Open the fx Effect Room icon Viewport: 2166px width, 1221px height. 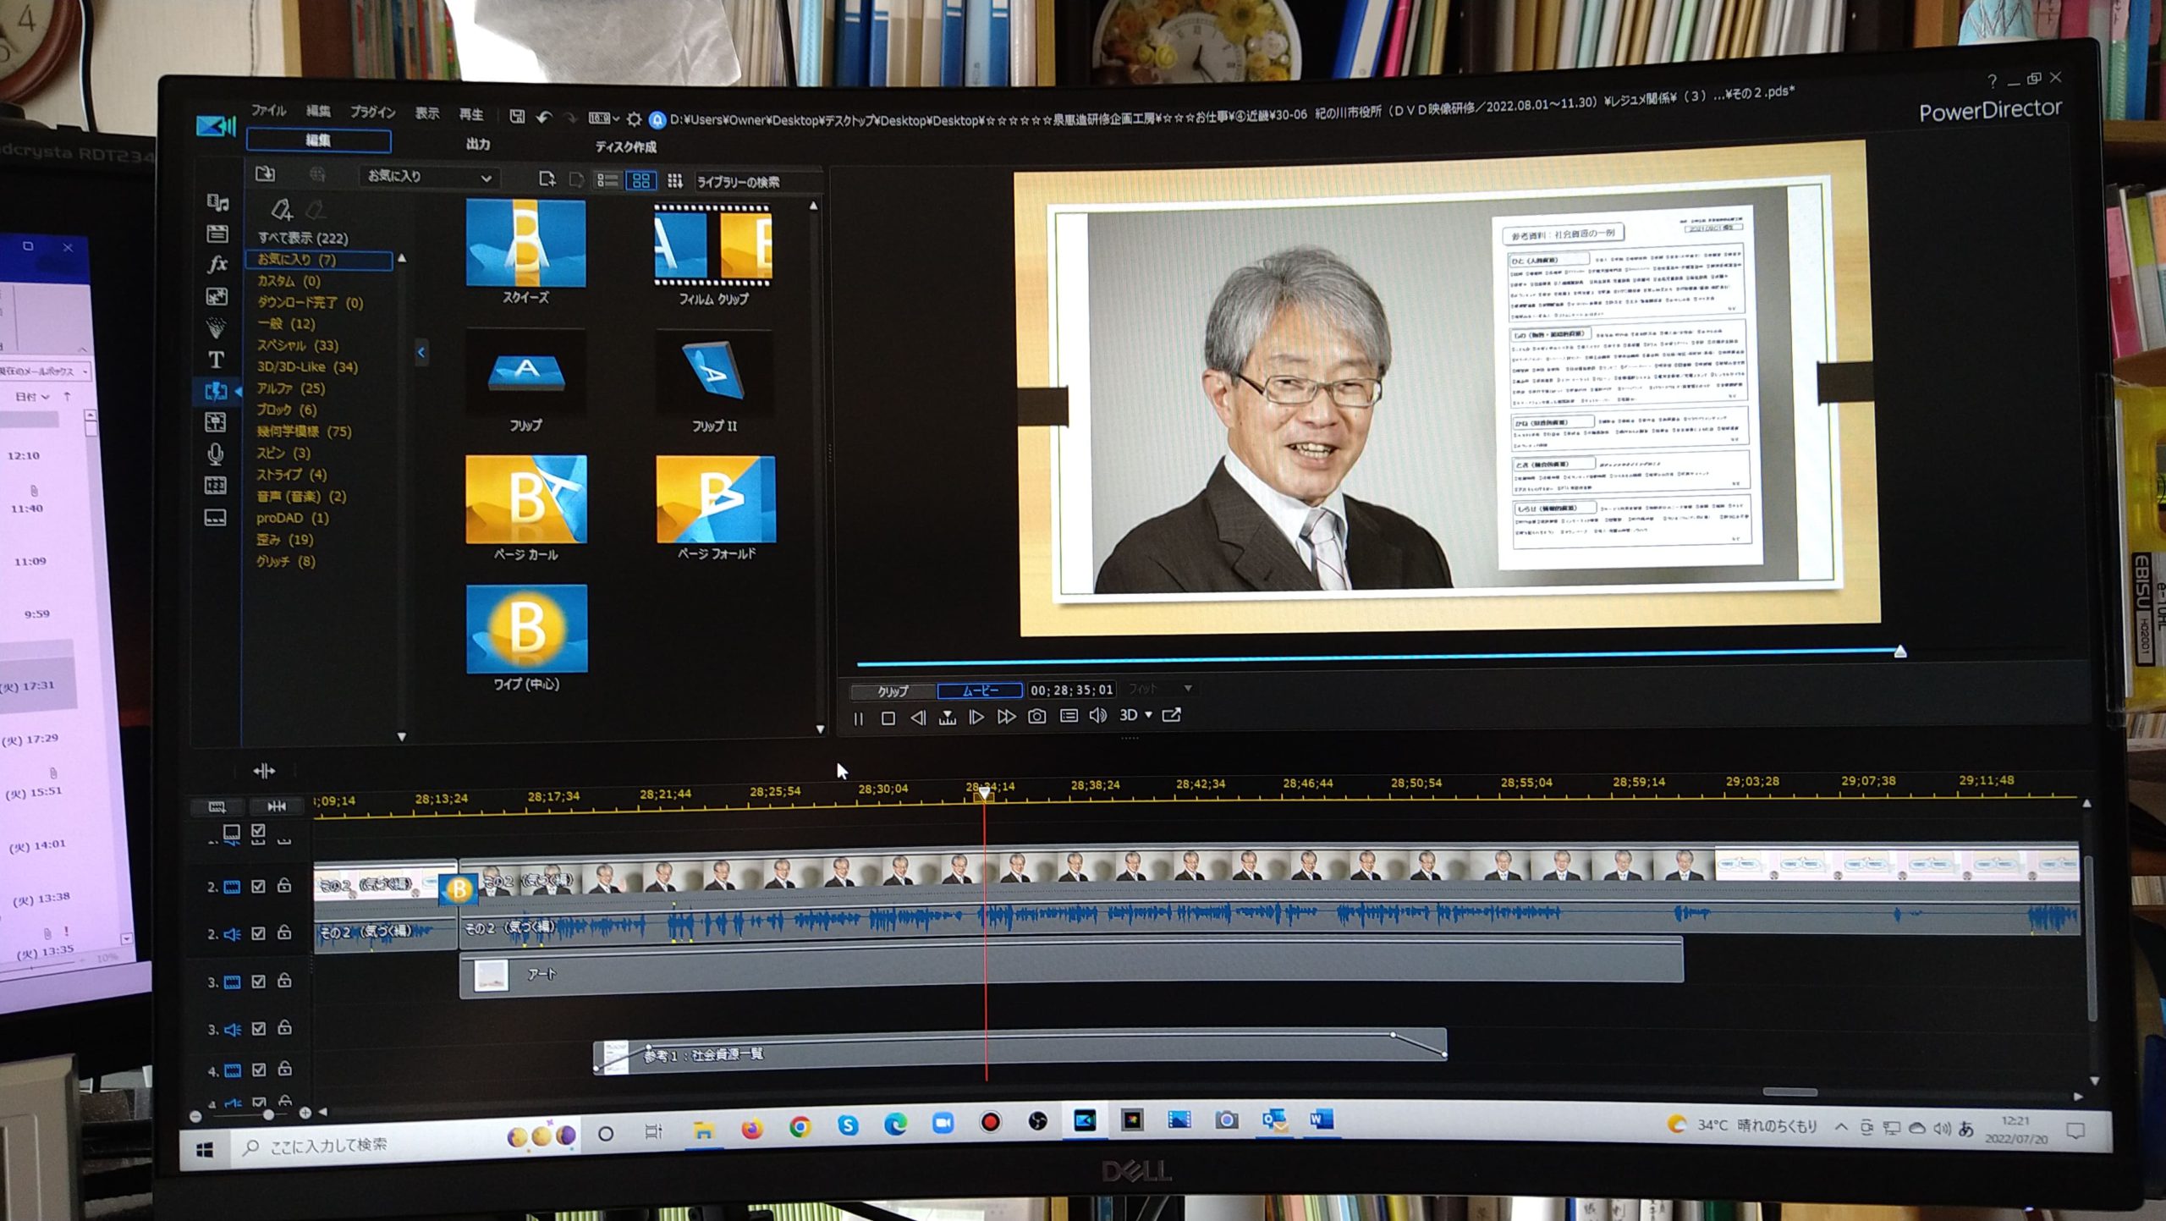pyautogui.click(x=217, y=264)
